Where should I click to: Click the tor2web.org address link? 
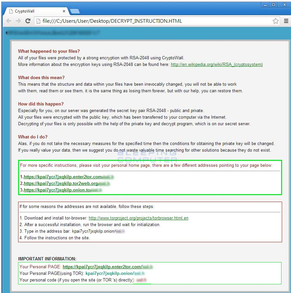tap(61, 184)
